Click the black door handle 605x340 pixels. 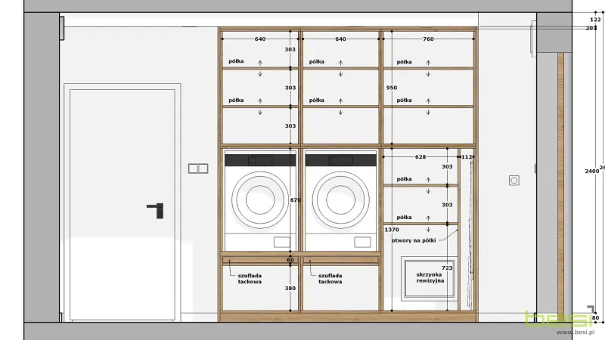pyautogui.click(x=157, y=210)
